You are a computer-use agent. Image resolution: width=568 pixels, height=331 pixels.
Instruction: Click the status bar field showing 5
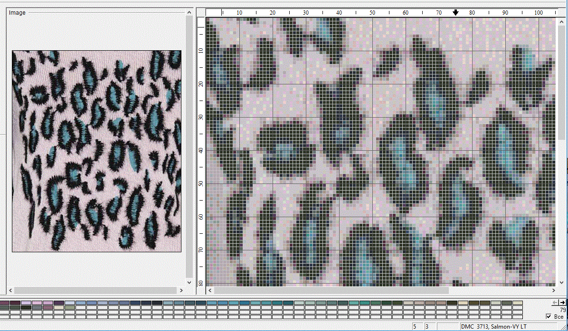tap(417, 327)
